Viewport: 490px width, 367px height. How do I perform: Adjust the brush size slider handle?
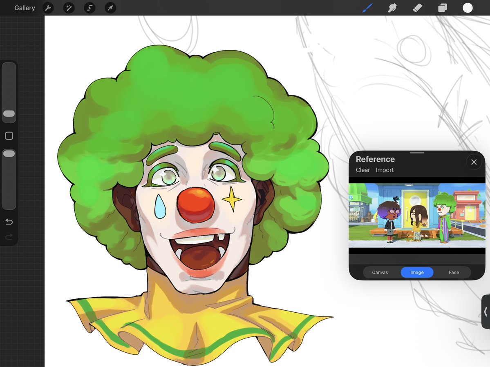[9, 113]
